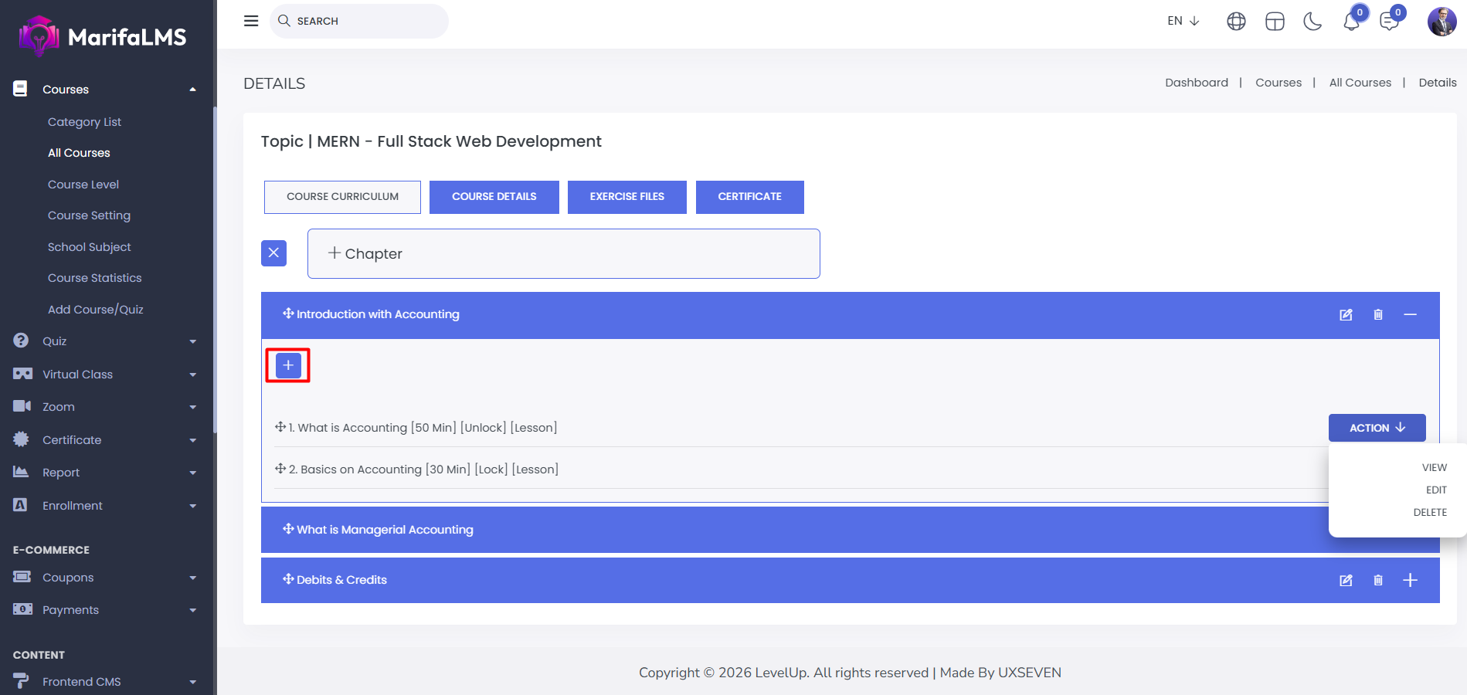Open the chat messages icon
Viewport: 1467px width, 695px height.
[1389, 22]
